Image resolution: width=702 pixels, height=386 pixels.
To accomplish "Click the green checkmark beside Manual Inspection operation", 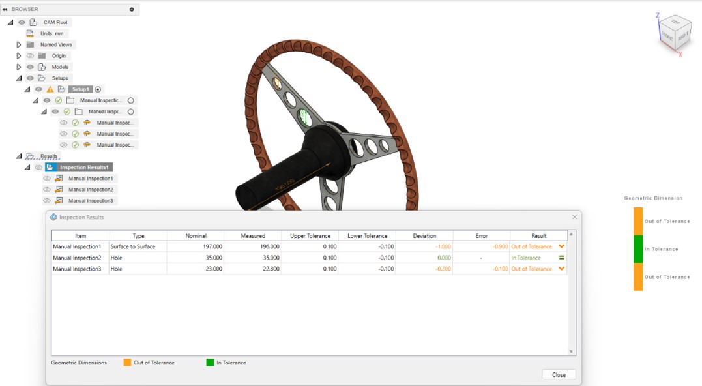I will click(59, 99).
